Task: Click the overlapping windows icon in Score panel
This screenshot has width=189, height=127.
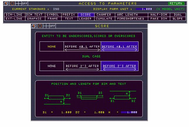Action: pyautogui.click(x=34, y=26)
